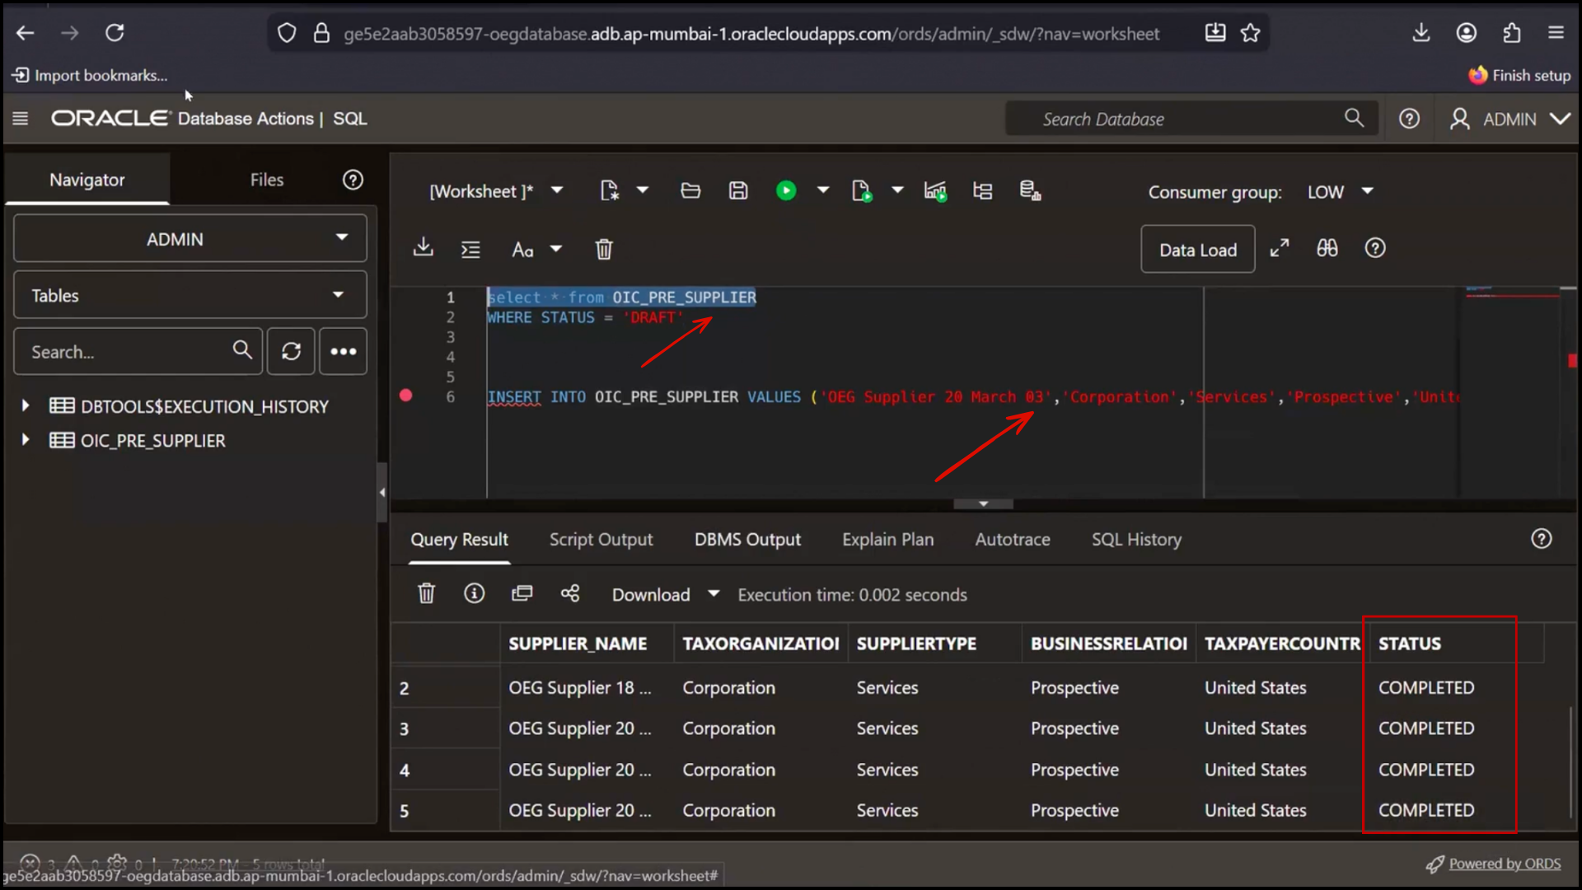The image size is (1582, 890).
Task: Open the help icon beside ADMIN
Action: pyautogui.click(x=1409, y=119)
